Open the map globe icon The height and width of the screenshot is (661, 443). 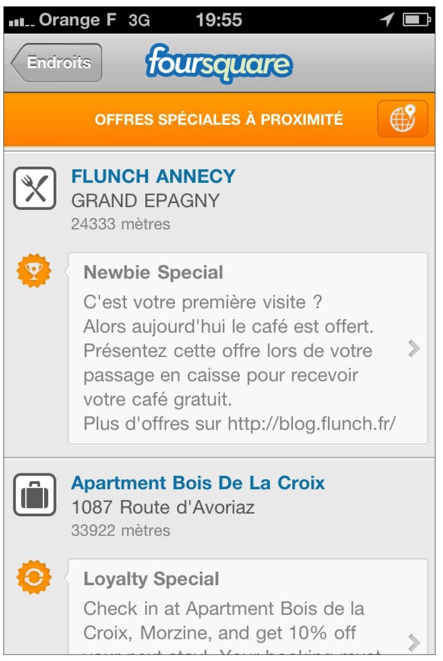point(402,118)
